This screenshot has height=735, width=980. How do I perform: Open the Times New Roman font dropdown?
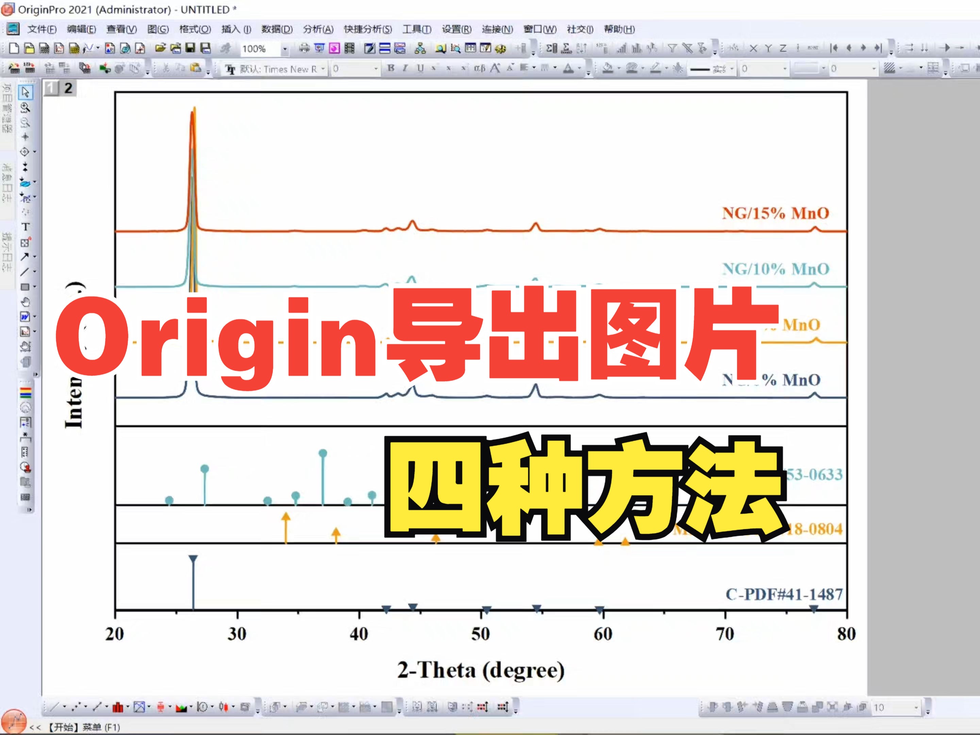[323, 69]
